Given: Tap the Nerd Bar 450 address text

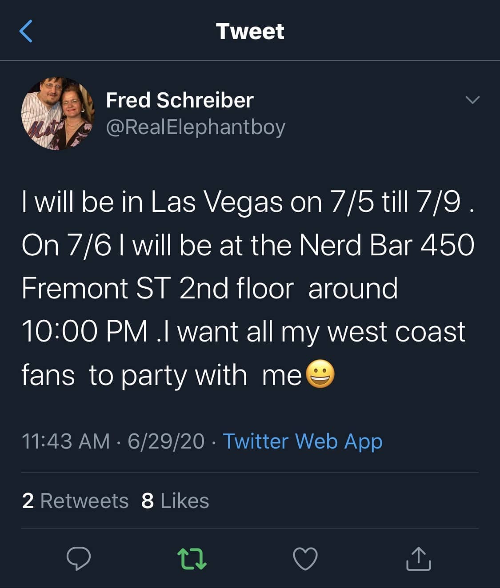Looking at the screenshot, I should pyautogui.click(x=387, y=245).
